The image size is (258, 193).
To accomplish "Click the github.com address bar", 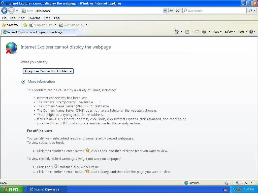I will pos(94,11).
